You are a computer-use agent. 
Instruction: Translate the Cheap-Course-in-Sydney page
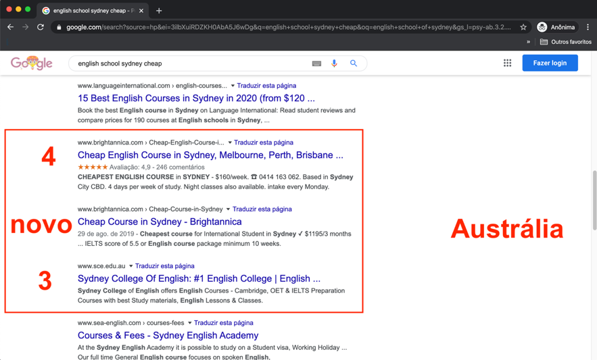point(262,209)
